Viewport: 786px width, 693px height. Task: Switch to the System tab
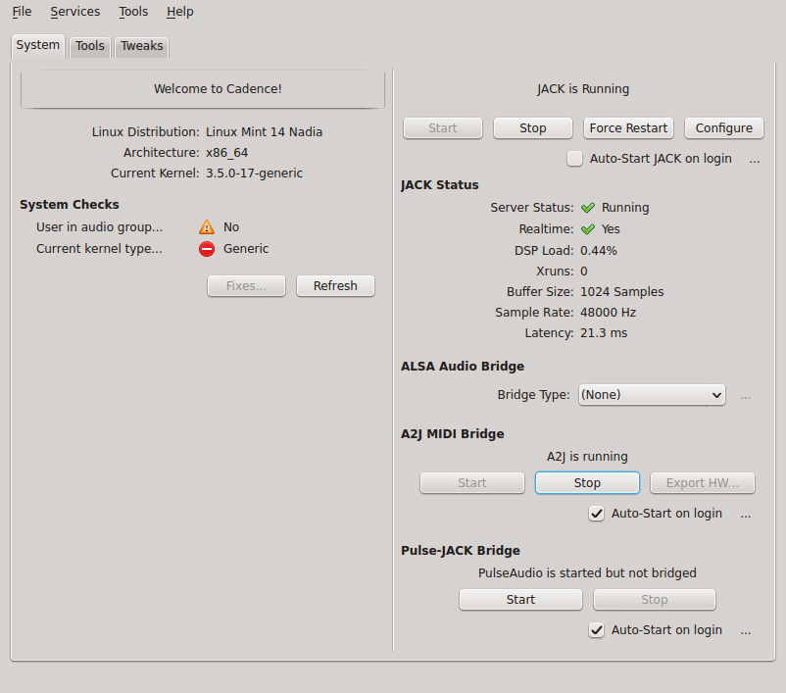[38, 45]
